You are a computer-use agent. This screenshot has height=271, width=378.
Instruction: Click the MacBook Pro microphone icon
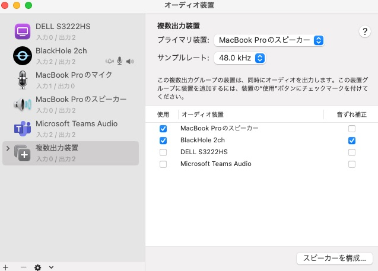23,80
